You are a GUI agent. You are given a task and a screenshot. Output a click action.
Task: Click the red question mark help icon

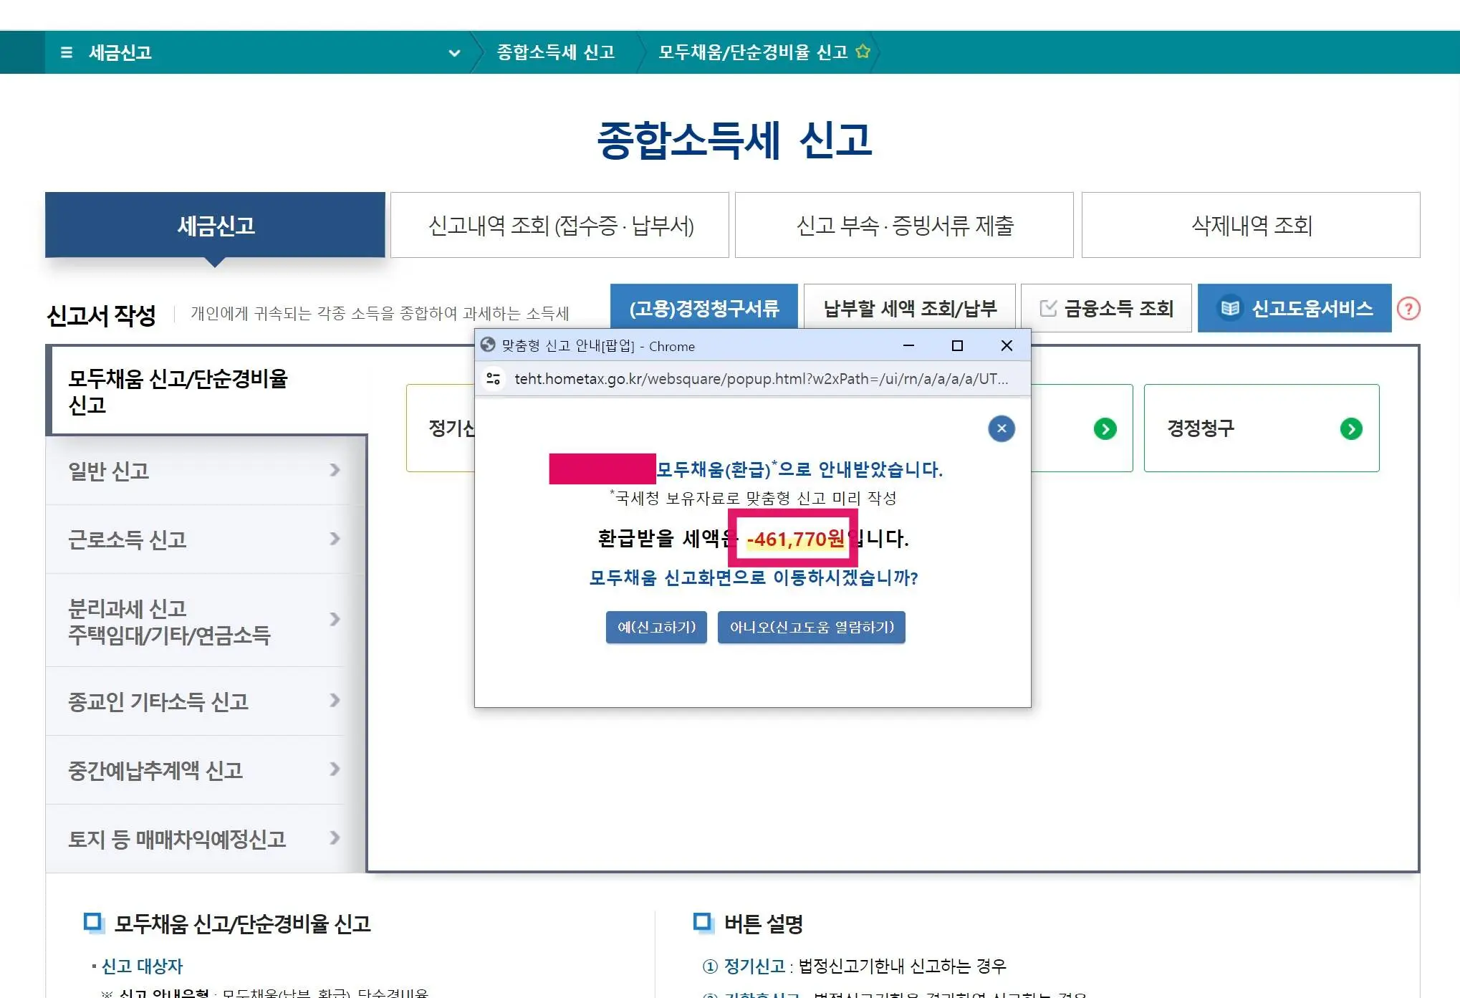coord(1408,309)
